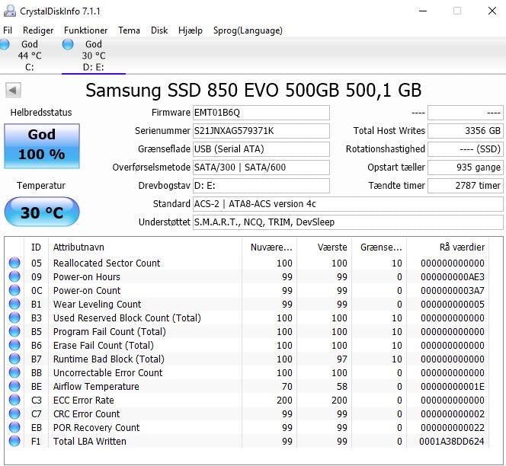Click Tændte timer value 2787 timer
Screen dimensions: 506x466
(466, 186)
